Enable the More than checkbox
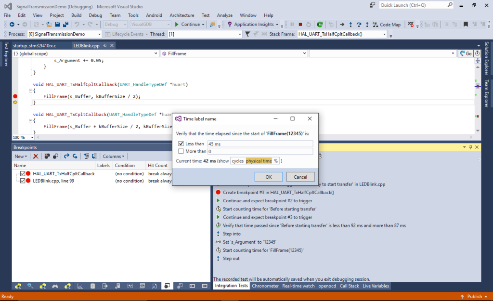The image size is (493, 301). (181, 151)
